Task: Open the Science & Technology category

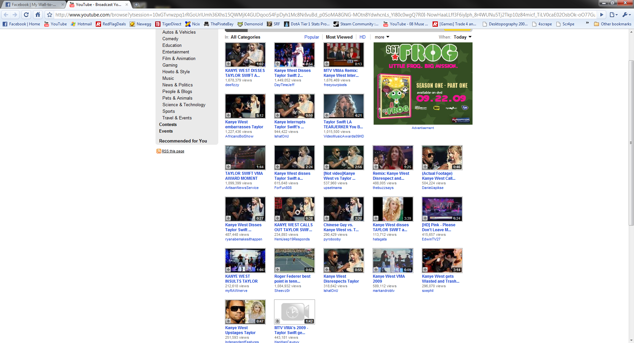Action: click(184, 105)
